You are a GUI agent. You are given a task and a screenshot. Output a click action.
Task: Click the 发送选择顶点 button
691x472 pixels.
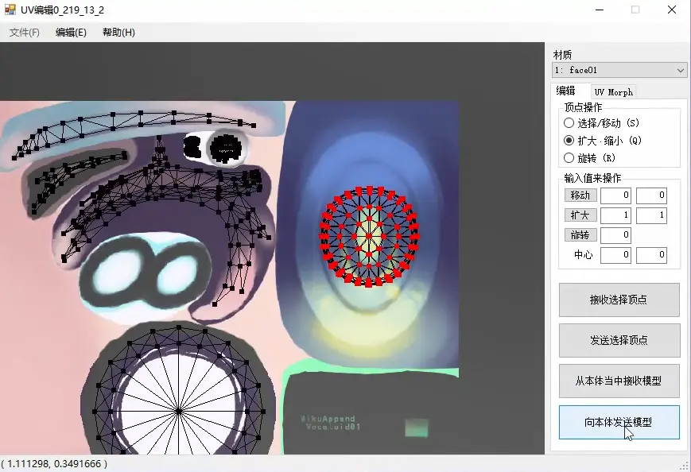pyautogui.click(x=619, y=340)
